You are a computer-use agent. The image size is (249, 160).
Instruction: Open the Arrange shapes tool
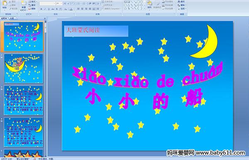click(x=149, y=5)
